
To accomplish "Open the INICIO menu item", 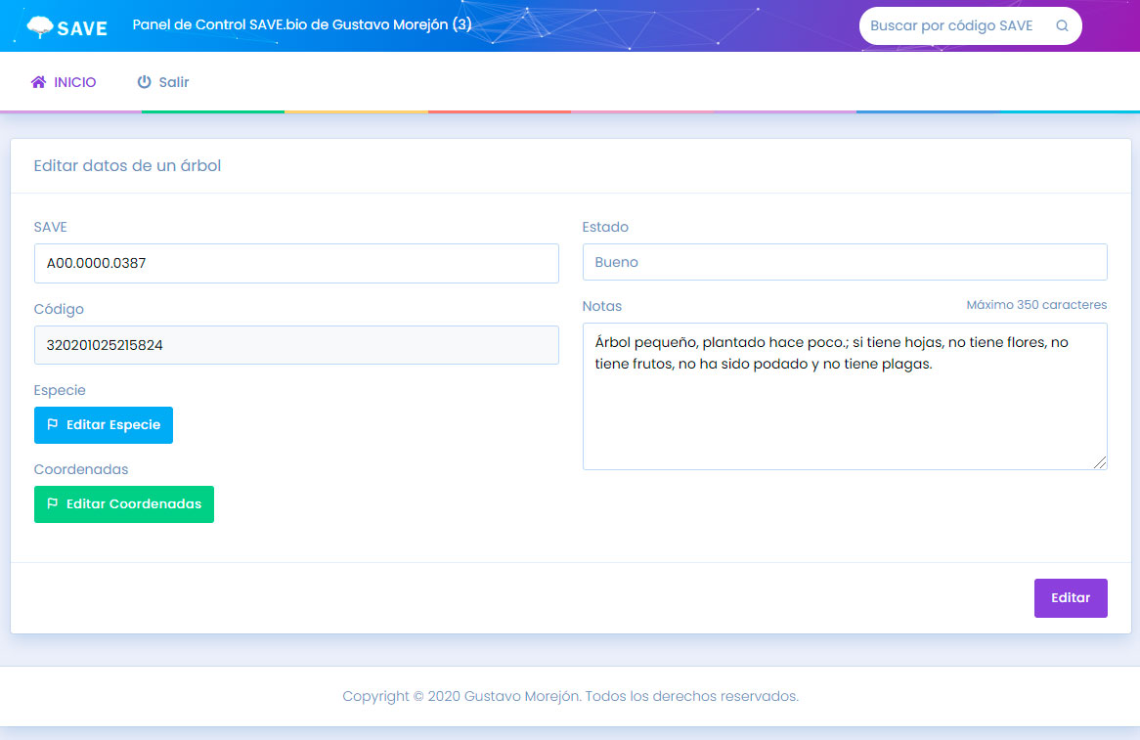I will pyautogui.click(x=64, y=82).
